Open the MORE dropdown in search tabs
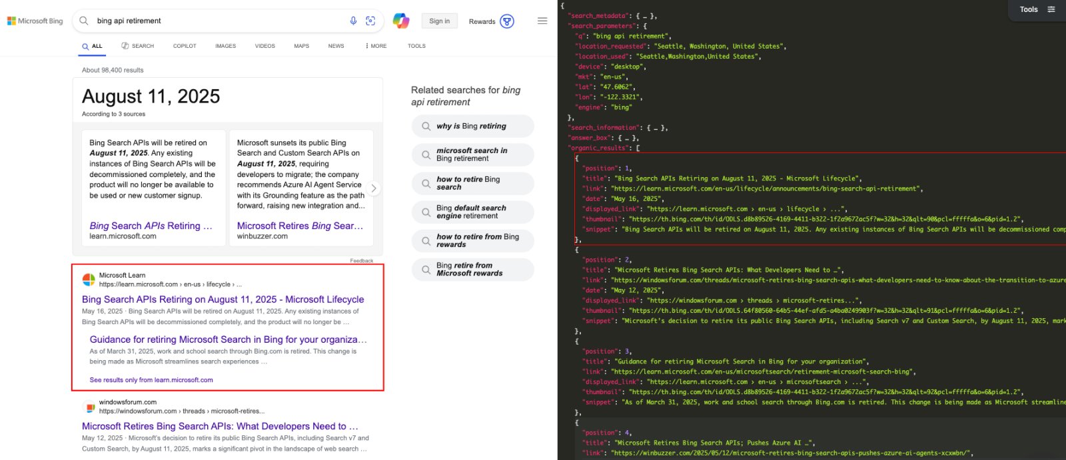This screenshot has height=460, width=1066. [376, 46]
